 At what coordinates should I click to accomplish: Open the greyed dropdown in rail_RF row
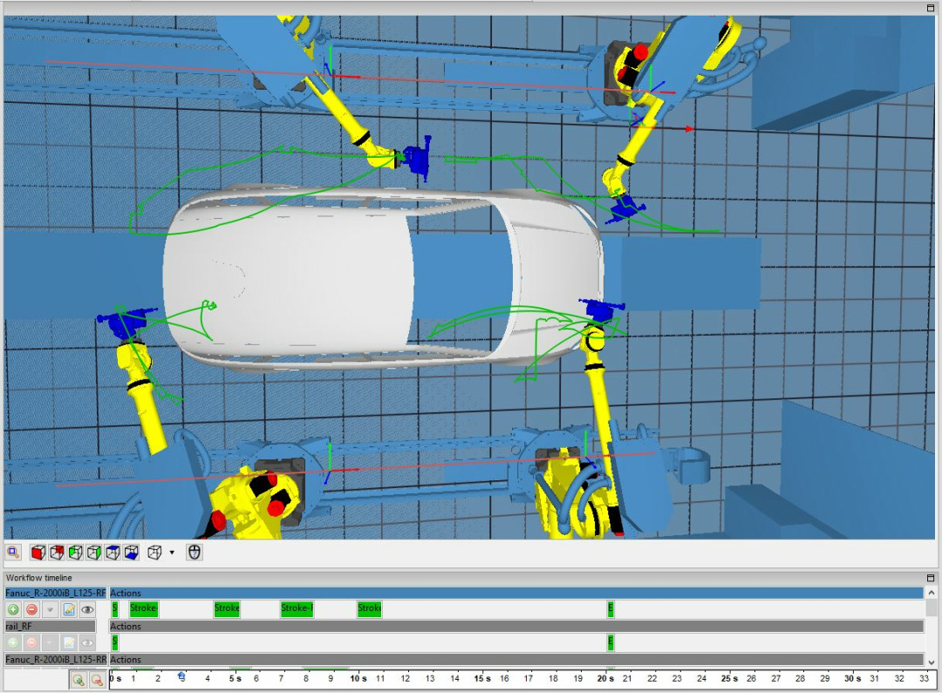(x=51, y=642)
